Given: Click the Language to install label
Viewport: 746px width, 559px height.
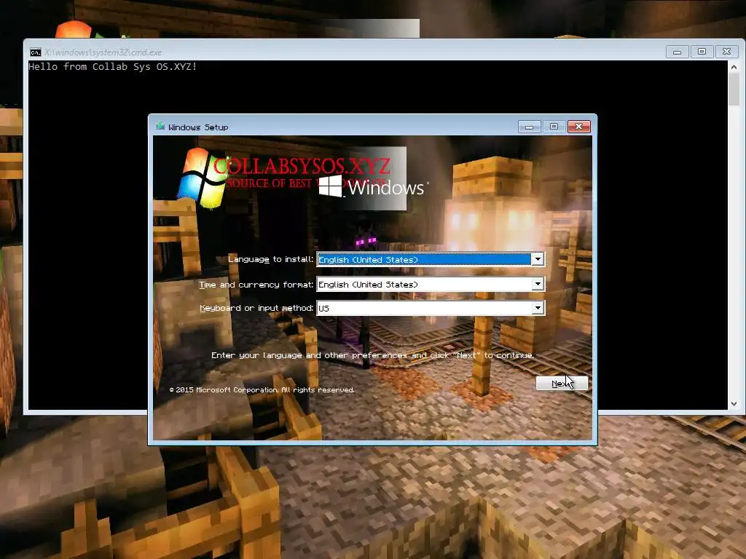Looking at the screenshot, I should [x=270, y=259].
